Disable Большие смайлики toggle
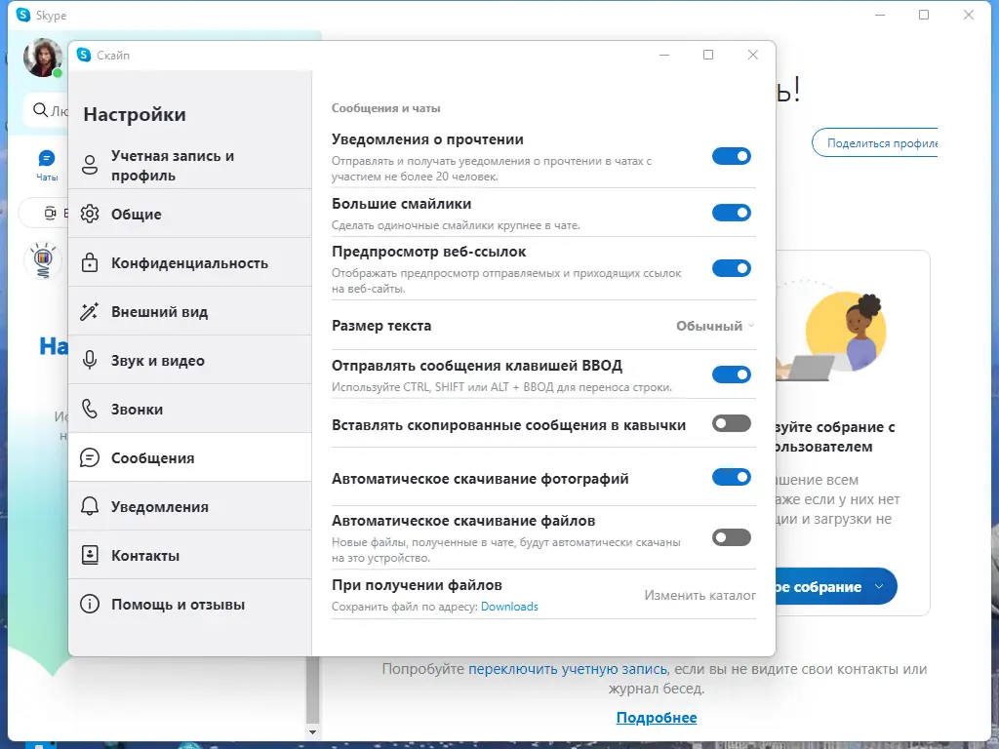The image size is (999, 749). tap(731, 213)
